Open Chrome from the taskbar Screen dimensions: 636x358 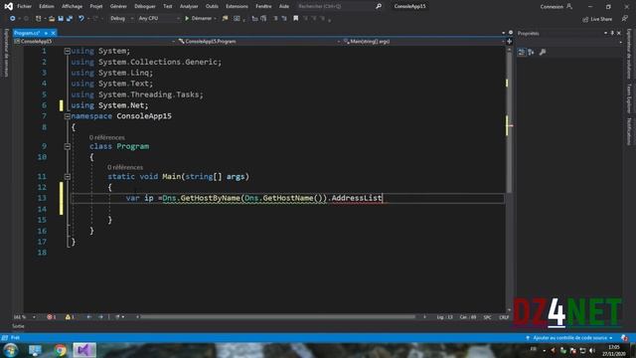point(60,350)
